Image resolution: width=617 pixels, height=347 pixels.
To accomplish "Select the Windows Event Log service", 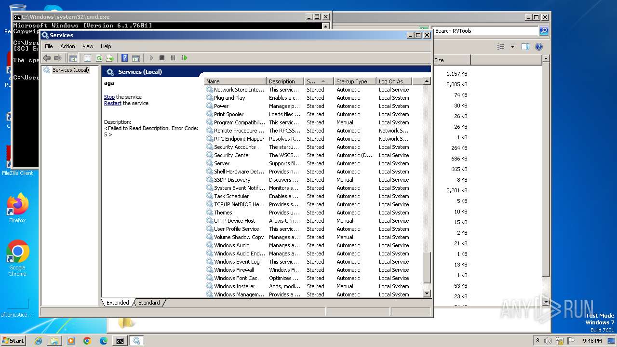I will point(313,262).
